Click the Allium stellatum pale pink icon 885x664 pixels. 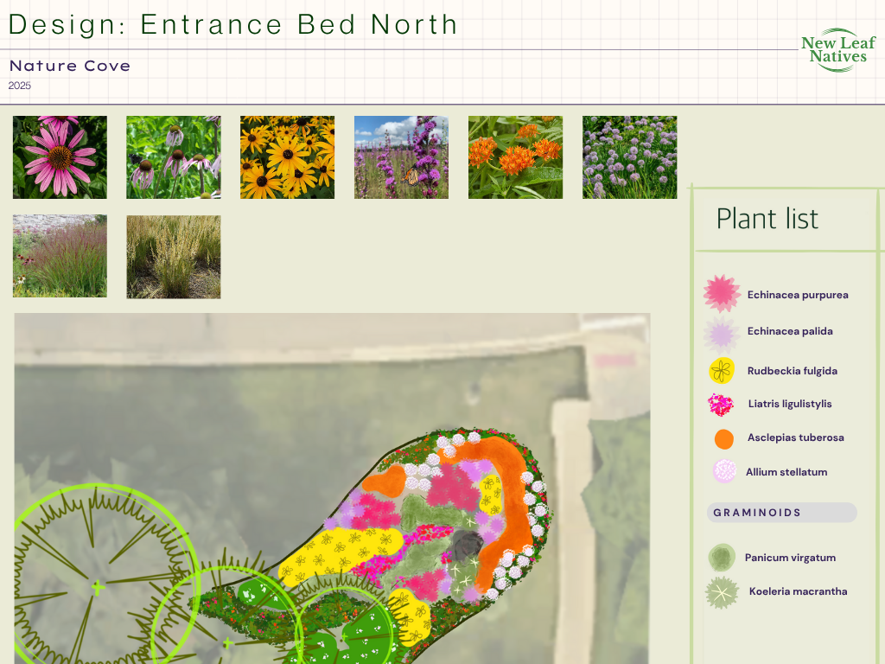click(724, 471)
